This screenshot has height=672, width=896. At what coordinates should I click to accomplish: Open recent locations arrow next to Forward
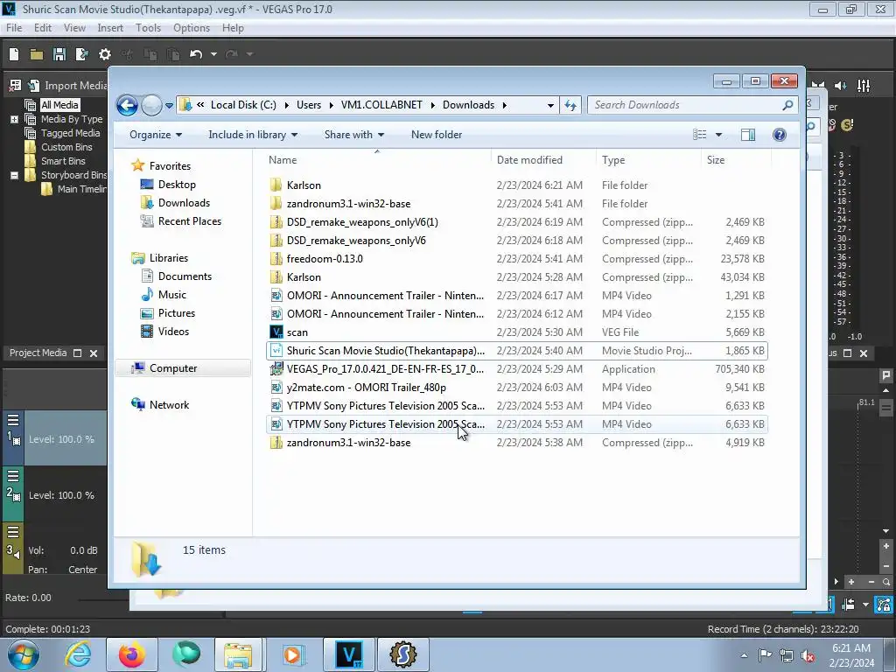[169, 105]
